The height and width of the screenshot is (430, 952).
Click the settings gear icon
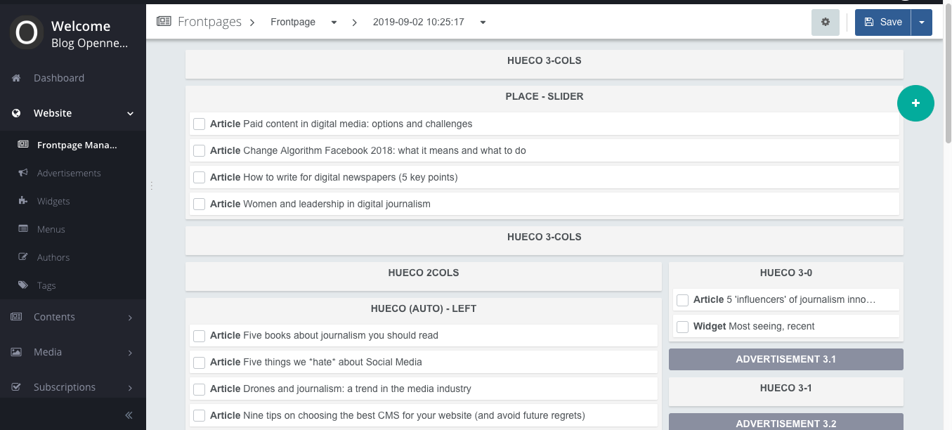coord(826,22)
